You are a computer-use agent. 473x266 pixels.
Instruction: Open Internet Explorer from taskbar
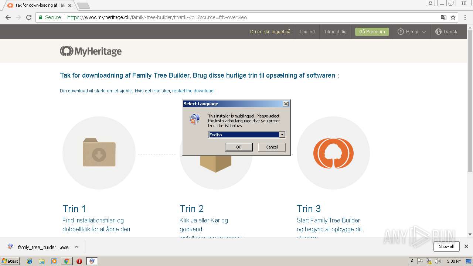click(30, 261)
